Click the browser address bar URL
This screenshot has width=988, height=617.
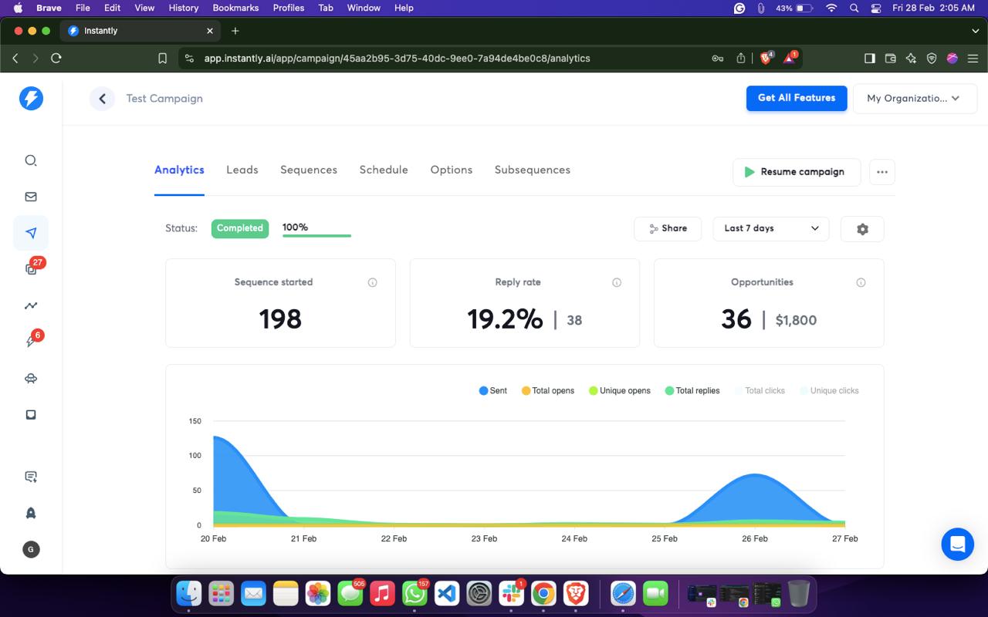pos(398,58)
